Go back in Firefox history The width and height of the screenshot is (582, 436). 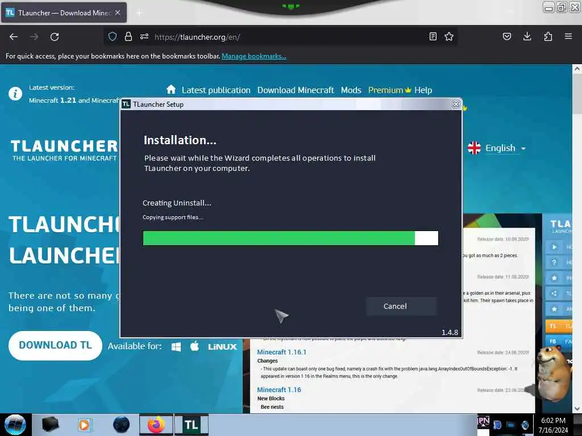(14, 37)
